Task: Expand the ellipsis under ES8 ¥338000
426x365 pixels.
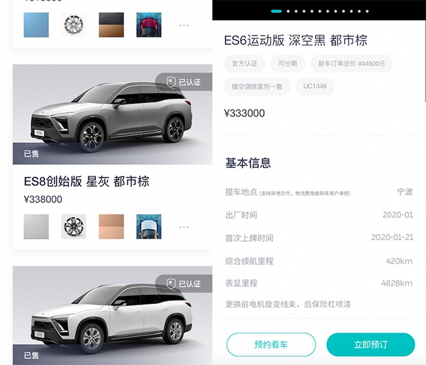Action: [184, 227]
